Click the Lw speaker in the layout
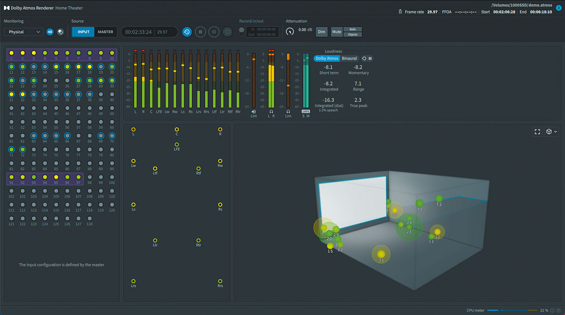 click(x=133, y=161)
